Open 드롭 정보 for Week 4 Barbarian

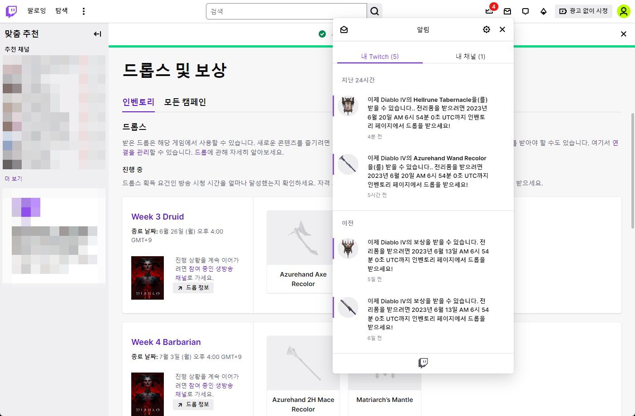193,405
